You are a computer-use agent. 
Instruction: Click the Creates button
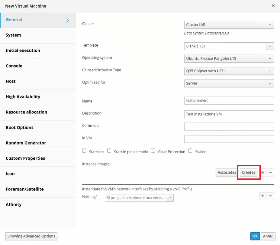coord(248,172)
